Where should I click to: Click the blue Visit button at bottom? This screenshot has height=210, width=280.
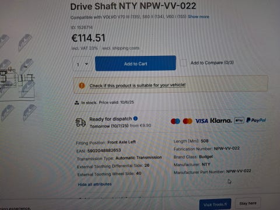[x=215, y=204]
